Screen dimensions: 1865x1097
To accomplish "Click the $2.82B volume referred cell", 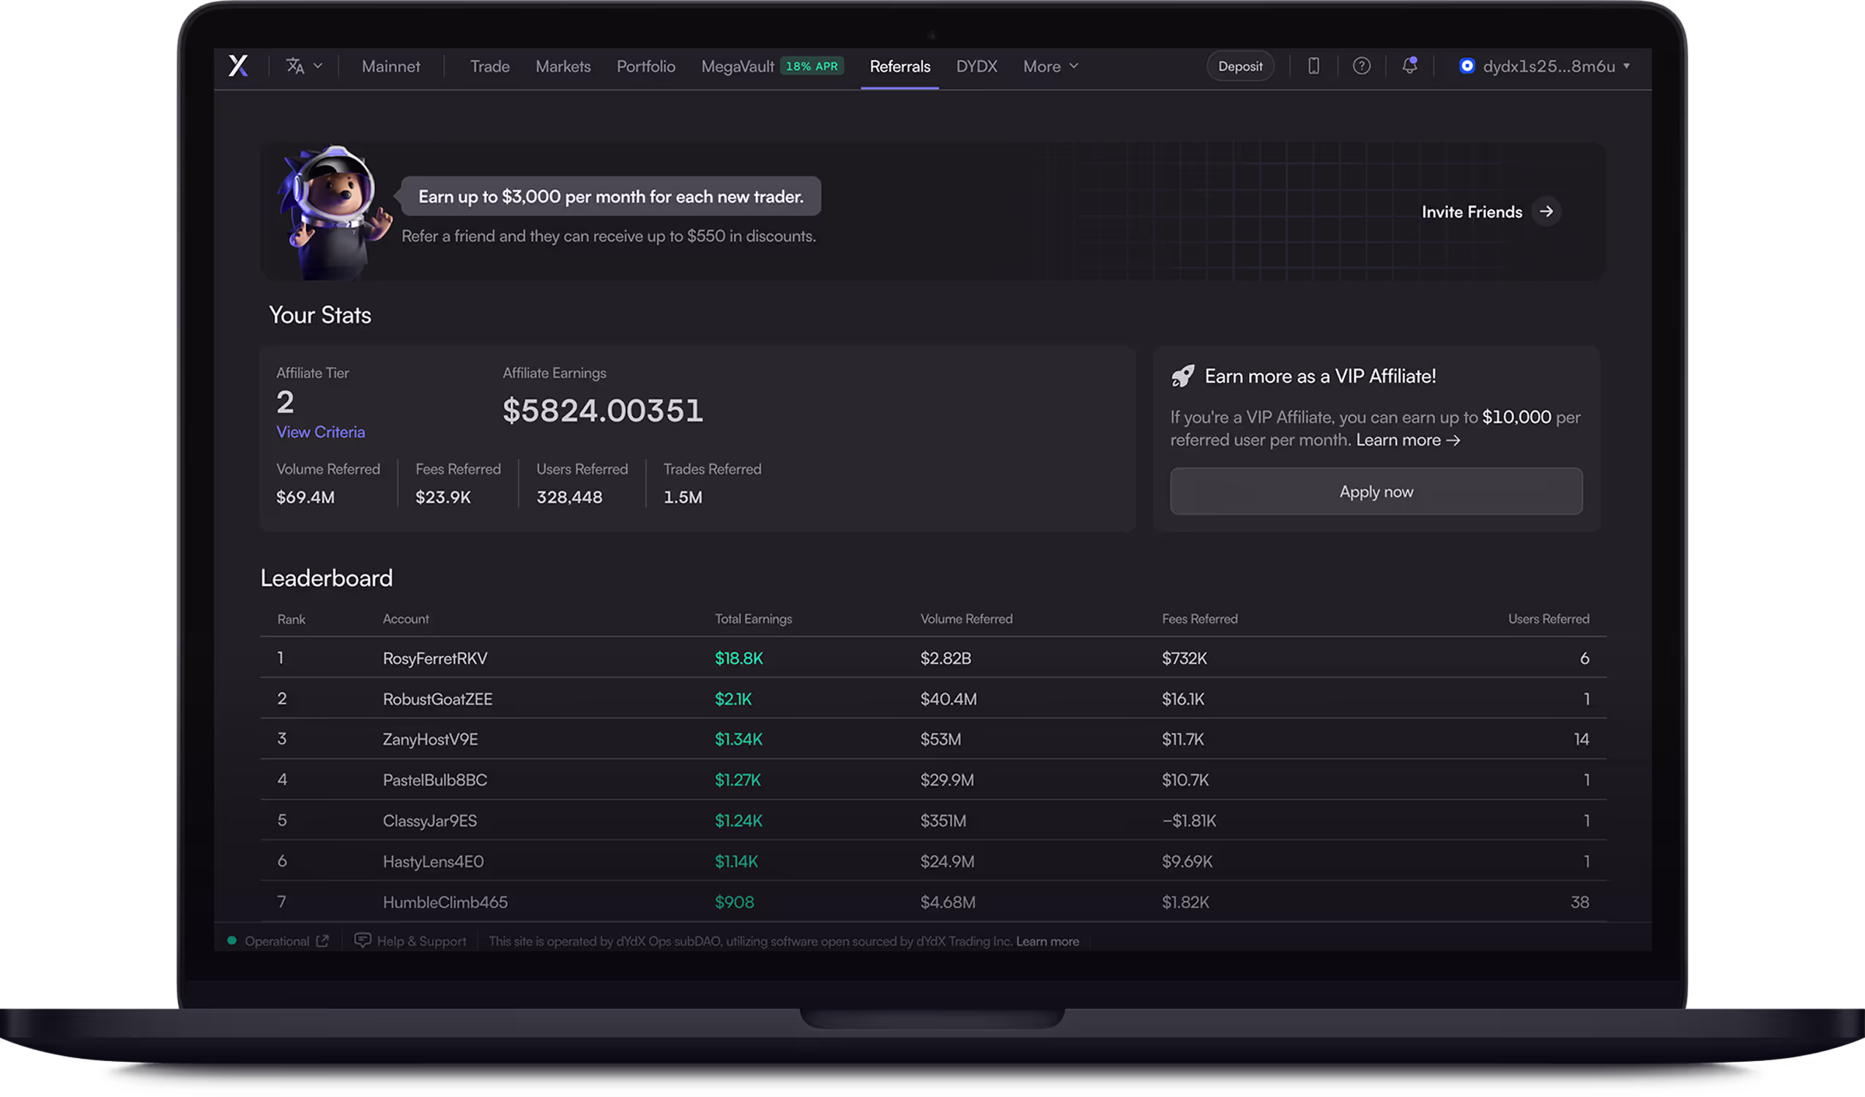I will pos(946,658).
